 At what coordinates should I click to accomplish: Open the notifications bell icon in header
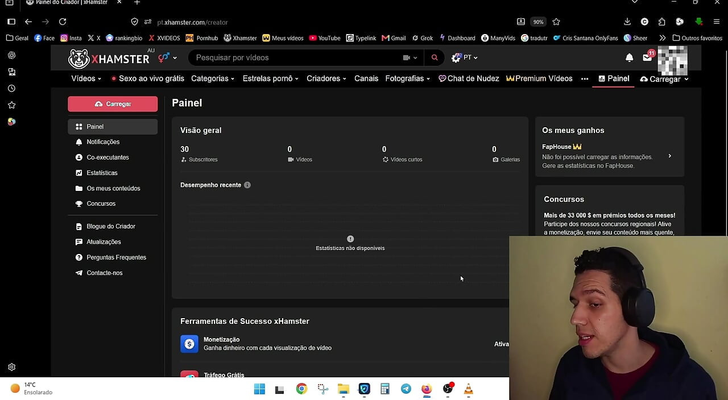629,57
